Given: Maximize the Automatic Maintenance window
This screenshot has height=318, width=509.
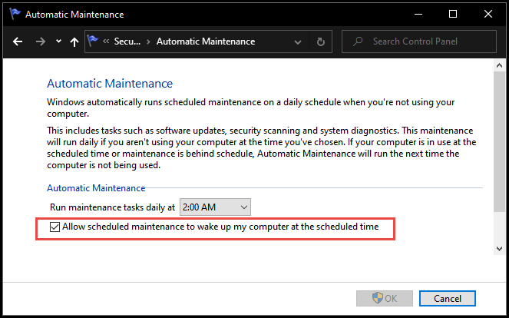Looking at the screenshot, I should click(x=453, y=14).
